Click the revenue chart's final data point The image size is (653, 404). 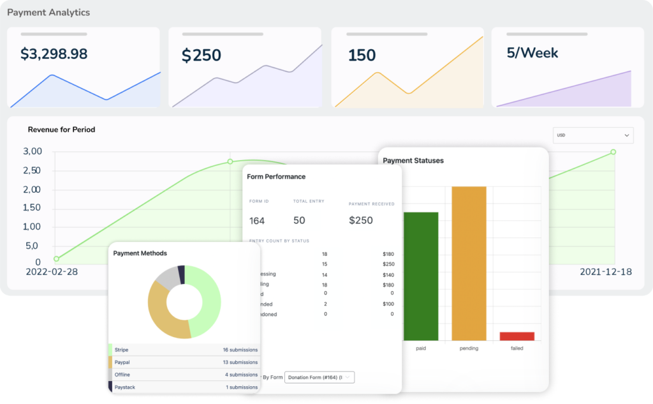coord(613,152)
